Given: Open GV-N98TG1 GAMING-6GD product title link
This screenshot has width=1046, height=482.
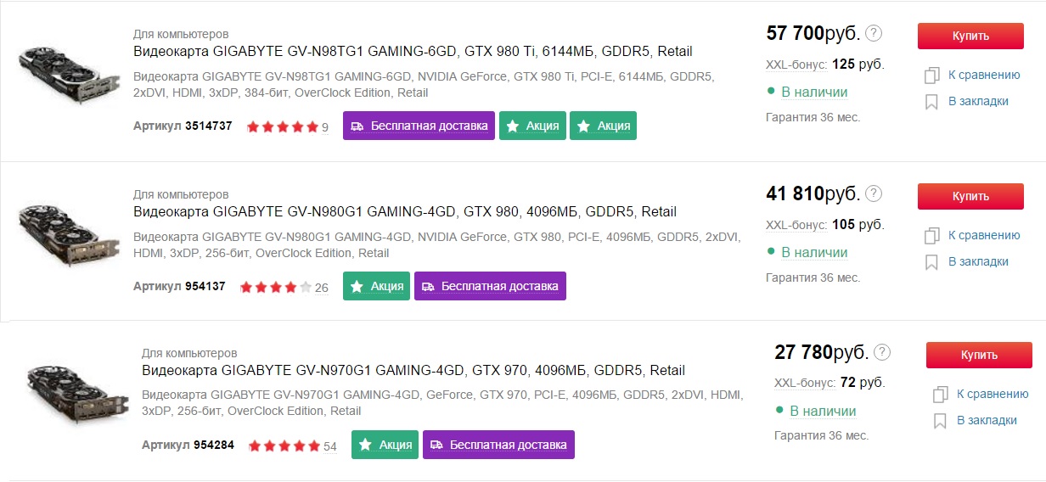Looking at the screenshot, I should click(413, 51).
